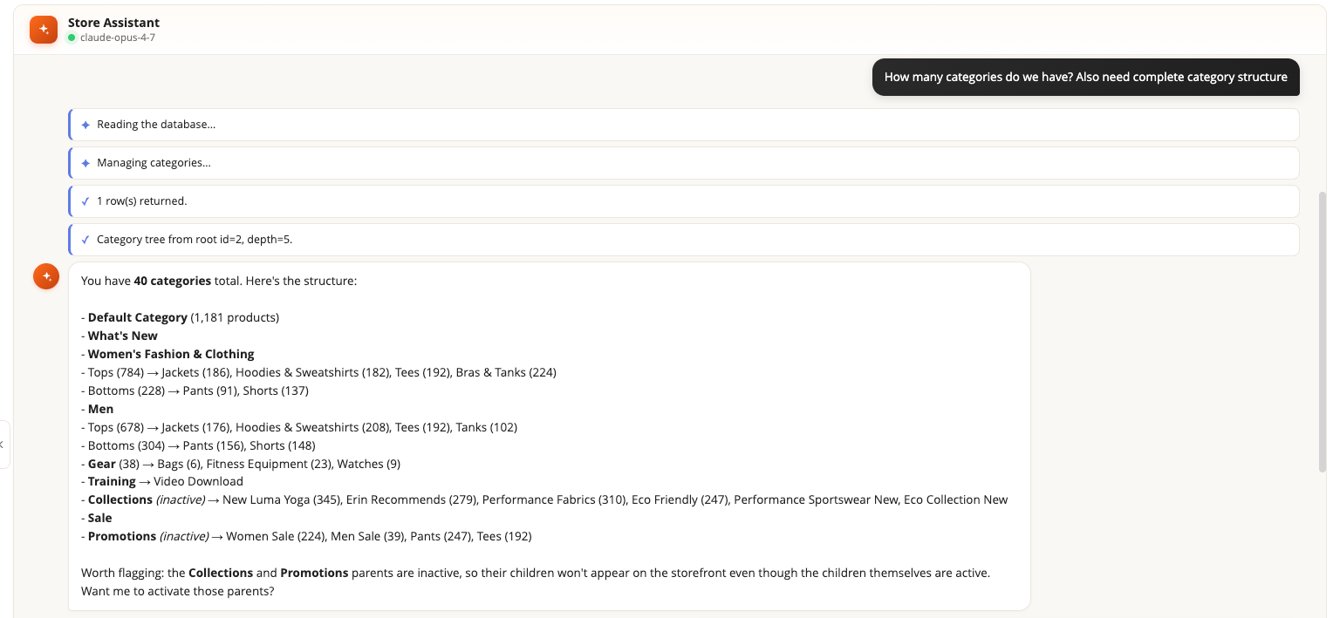Click the Worth flagging note sentence
This screenshot has width=1333, height=618.
536,573
